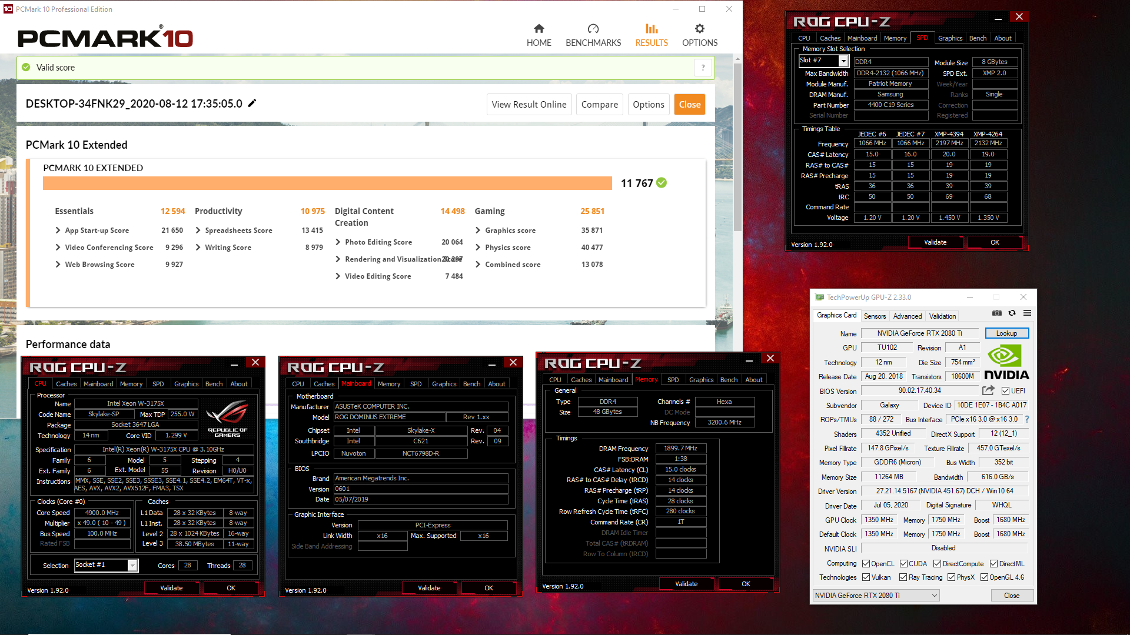Toggle the DirectML checkbox
The height and width of the screenshot is (635, 1130).
tap(993, 563)
